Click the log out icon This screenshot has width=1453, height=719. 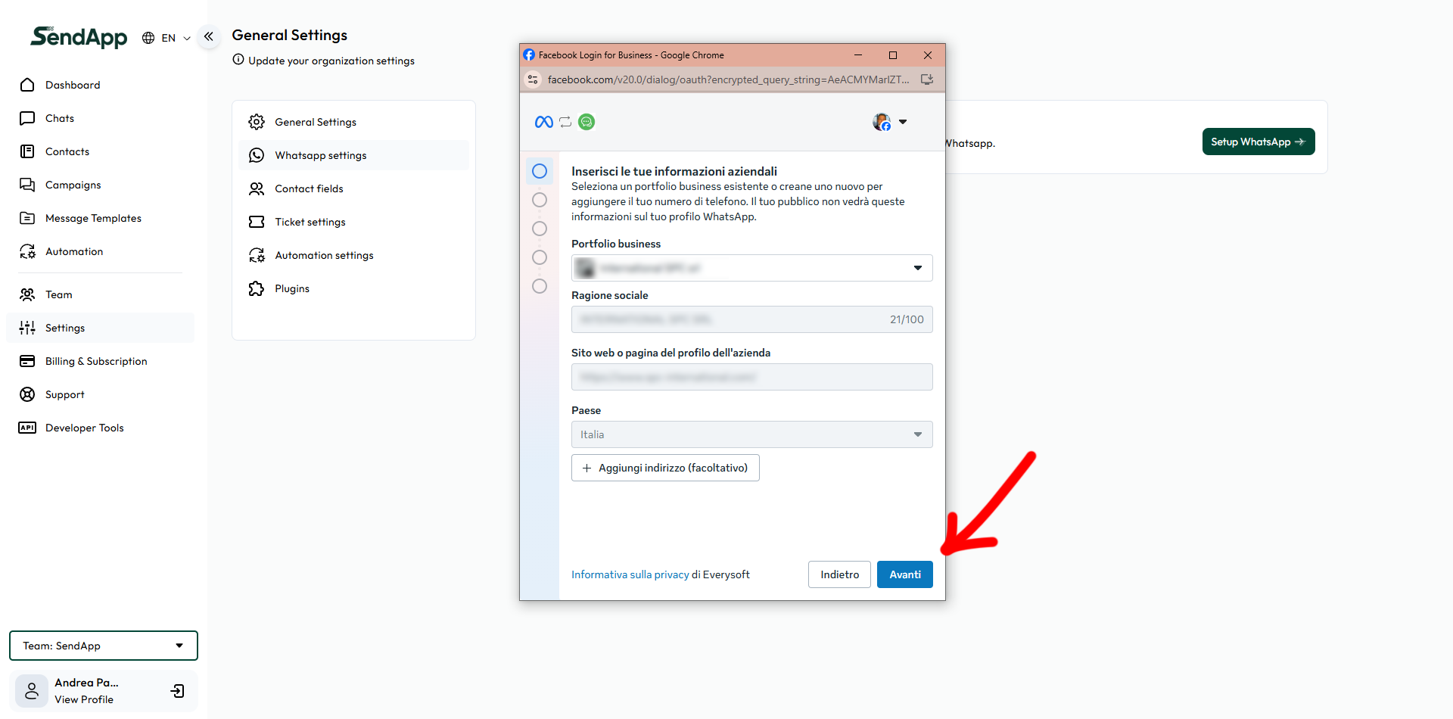[x=178, y=691]
